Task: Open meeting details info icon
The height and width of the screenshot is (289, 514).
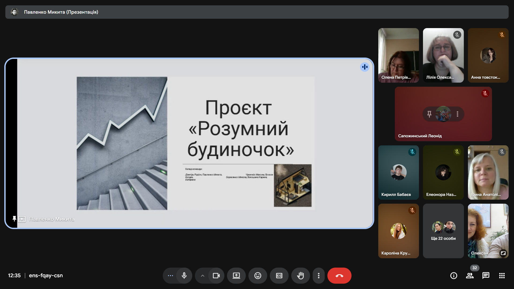Action: coord(453,276)
